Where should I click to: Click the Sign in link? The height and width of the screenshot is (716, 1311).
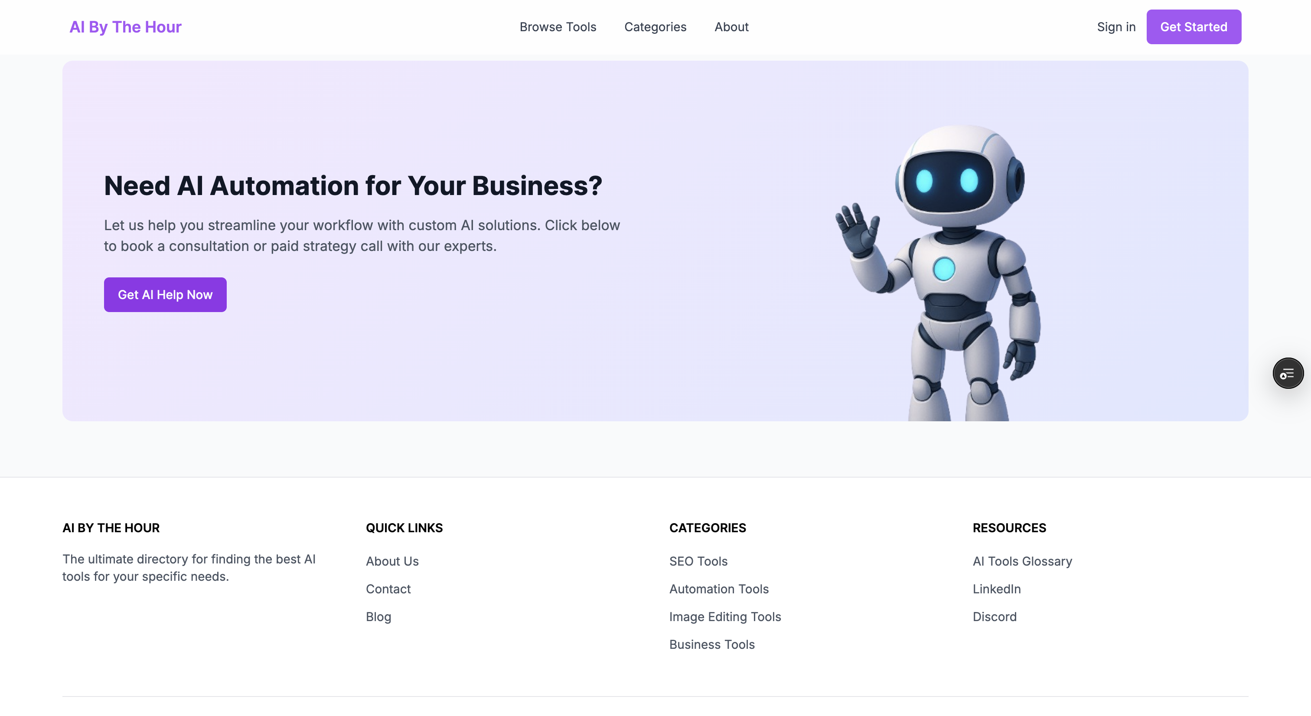(1115, 27)
